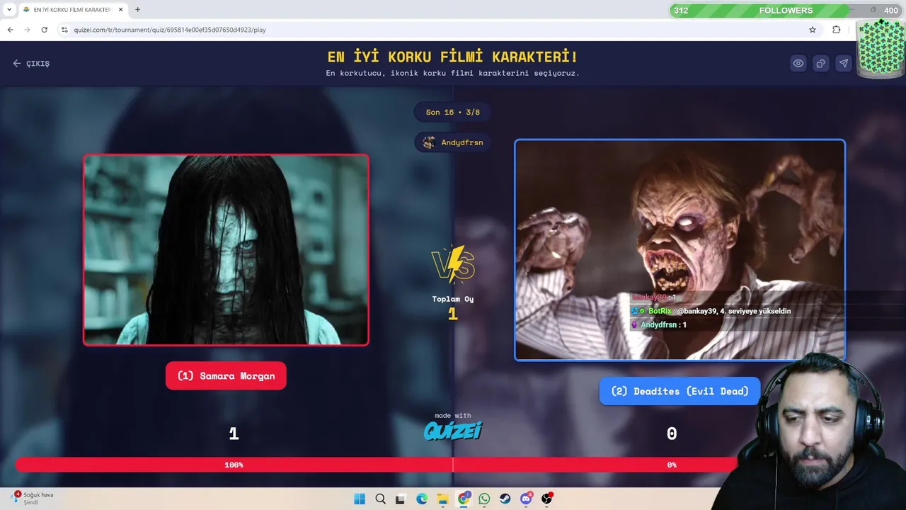906x510 pixels.
Task: Click the site info icon in address bar
Action: 64,30
